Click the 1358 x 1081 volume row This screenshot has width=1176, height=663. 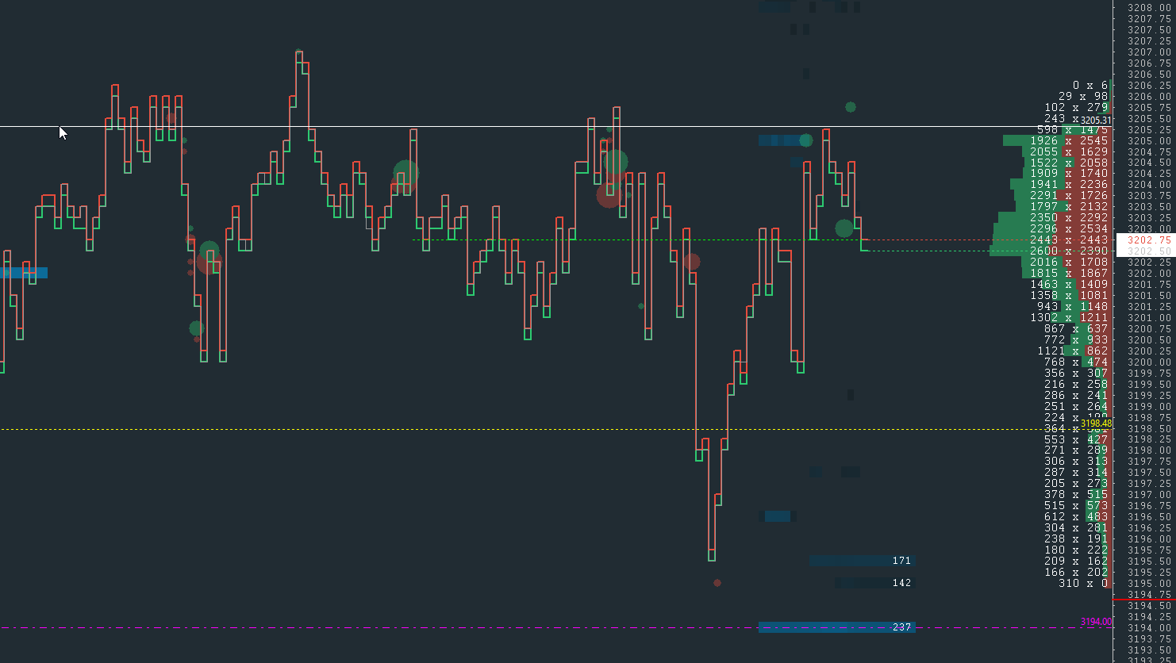point(1070,295)
